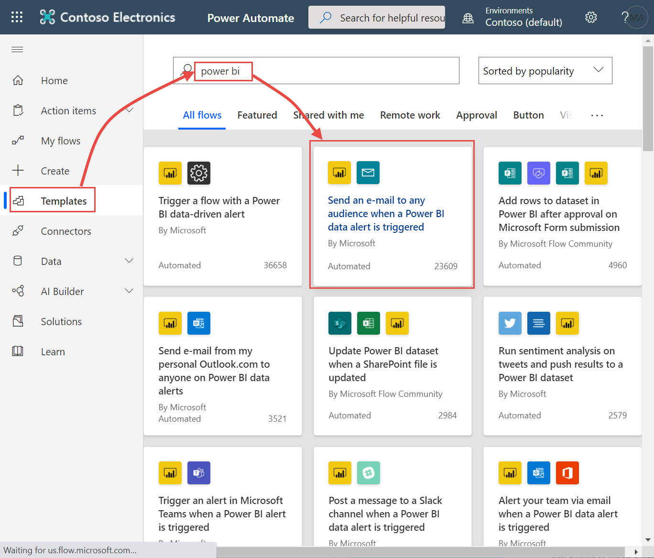Open the Sorted by popularity dropdown
The image size is (654, 558).
(545, 71)
